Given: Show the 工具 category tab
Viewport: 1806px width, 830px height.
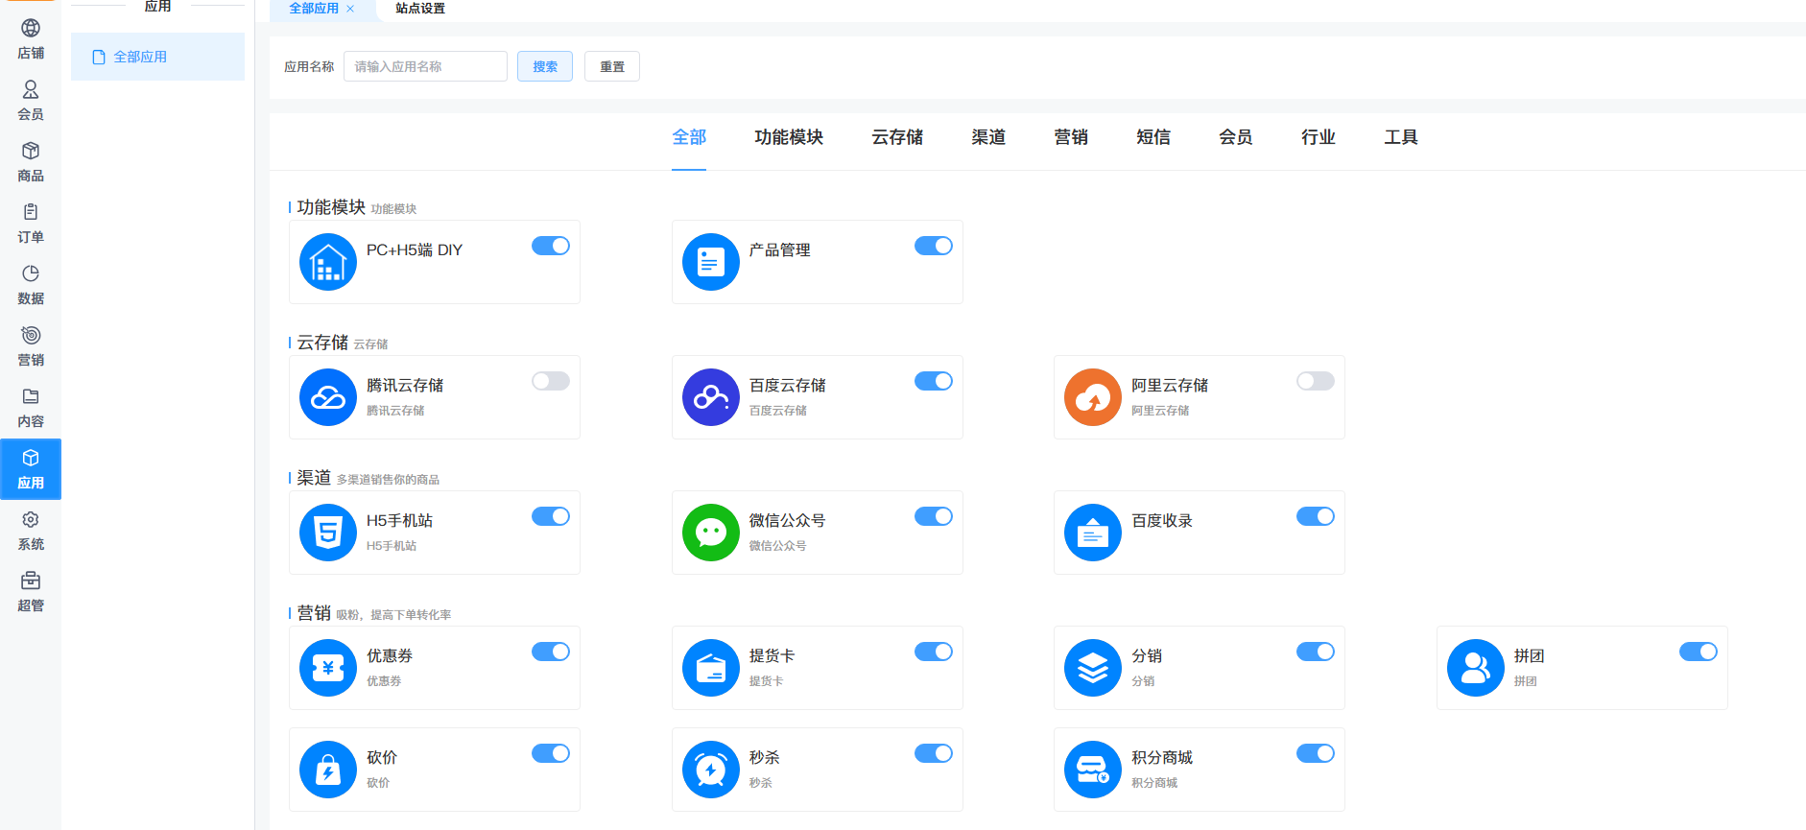Looking at the screenshot, I should point(1401,137).
